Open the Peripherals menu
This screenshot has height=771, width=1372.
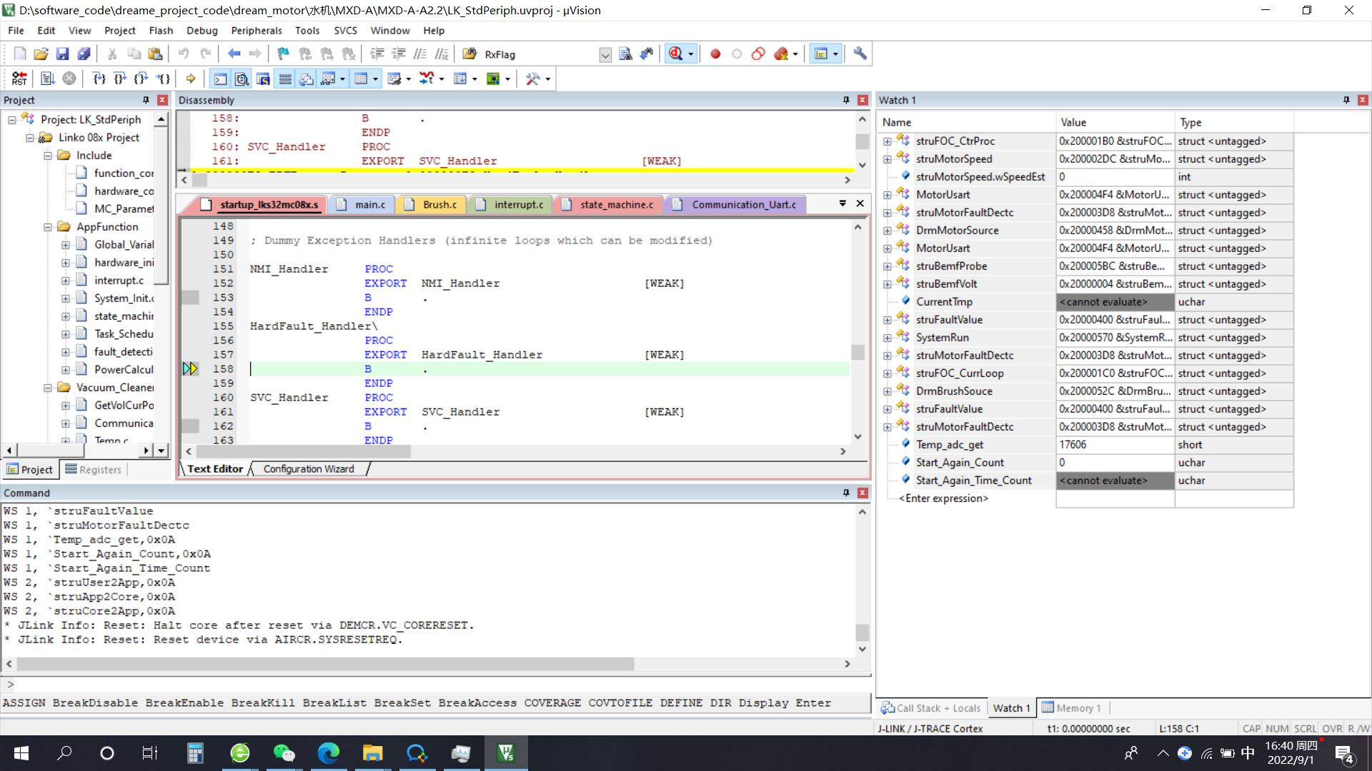click(256, 31)
